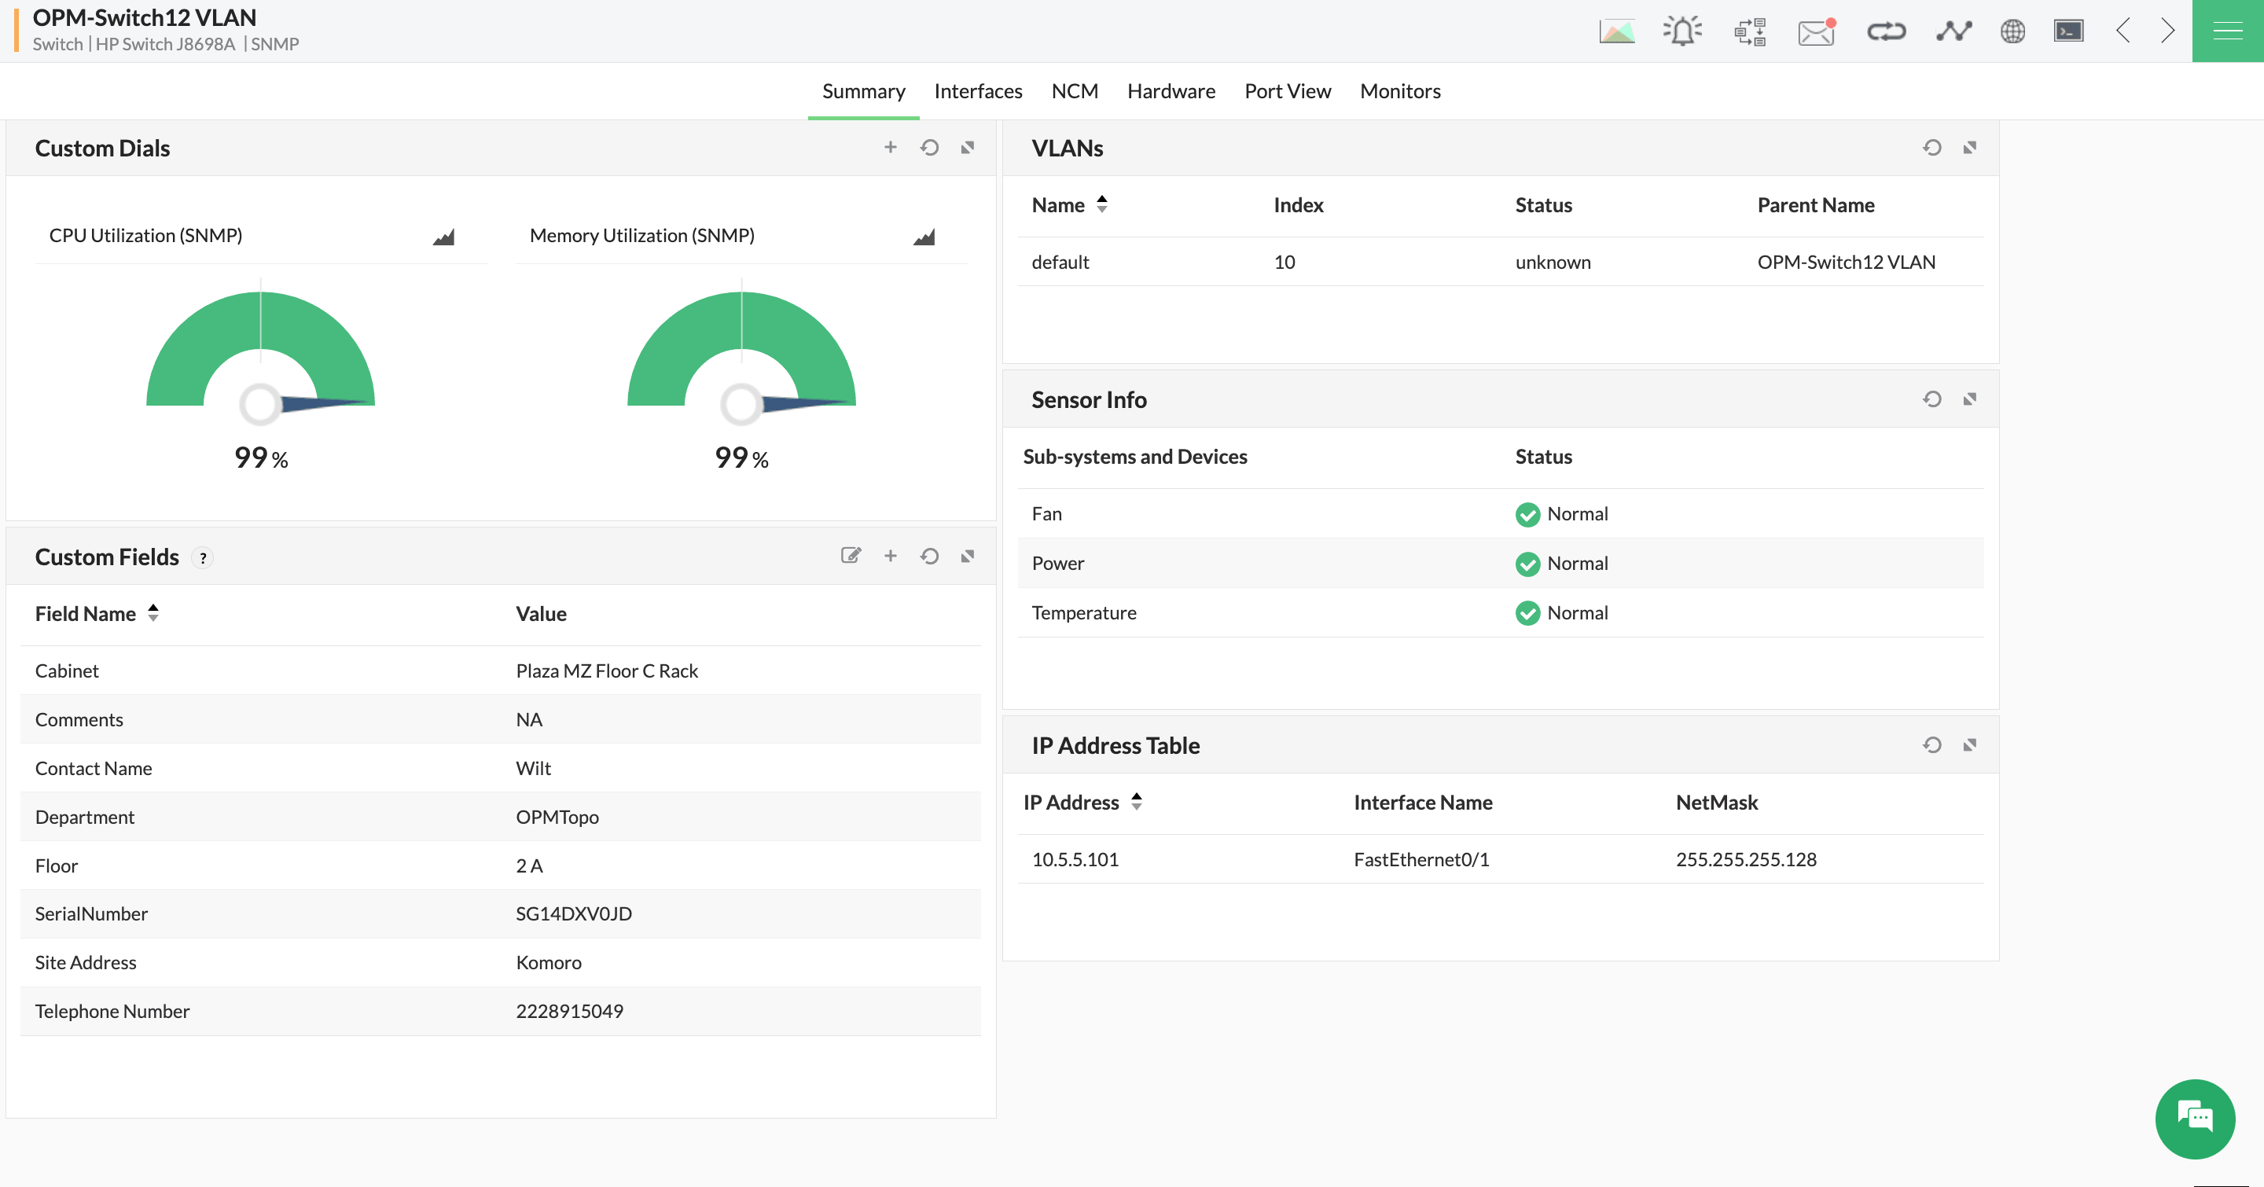The height and width of the screenshot is (1187, 2264).
Task: Open Custom Fields help question mark
Action: pos(202,558)
